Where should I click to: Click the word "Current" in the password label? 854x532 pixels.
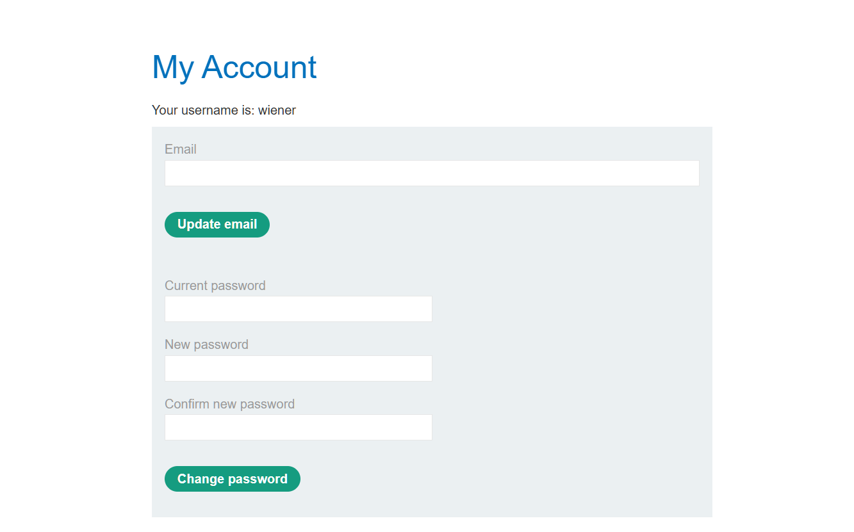[186, 286]
